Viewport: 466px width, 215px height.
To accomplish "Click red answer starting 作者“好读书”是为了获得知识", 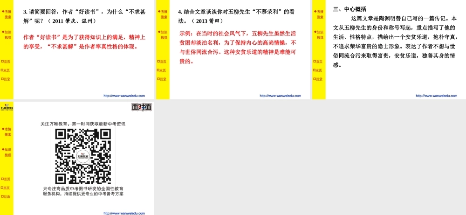I will pyautogui.click(x=84, y=42).
